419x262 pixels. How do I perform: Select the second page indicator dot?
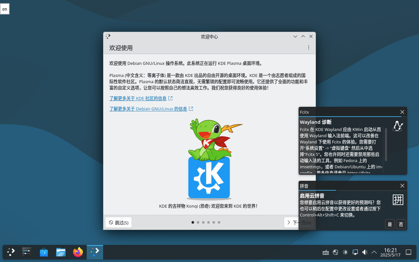click(198, 222)
